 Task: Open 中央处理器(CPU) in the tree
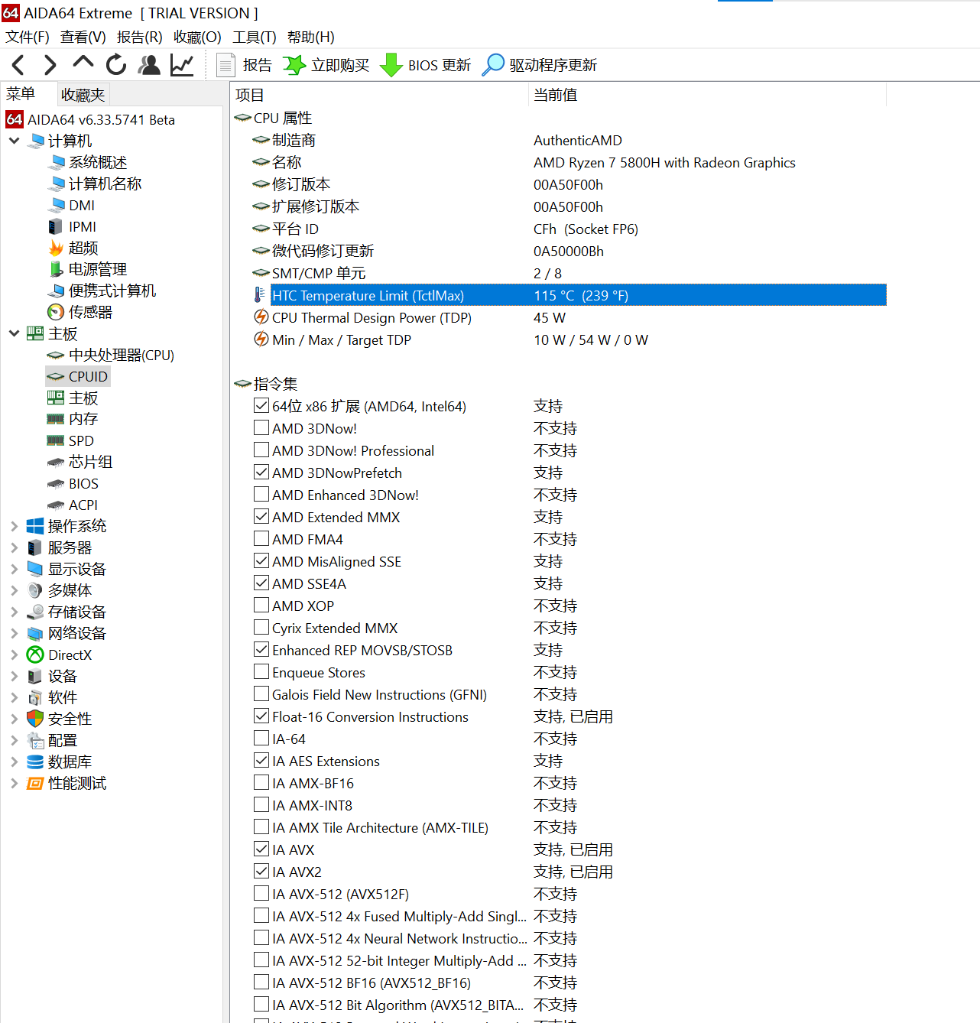coord(110,355)
